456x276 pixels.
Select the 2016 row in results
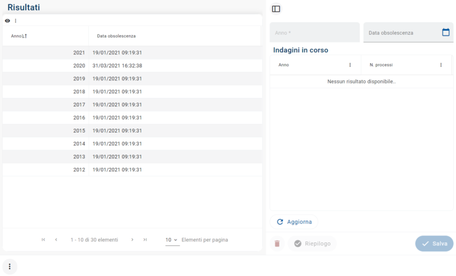132,118
